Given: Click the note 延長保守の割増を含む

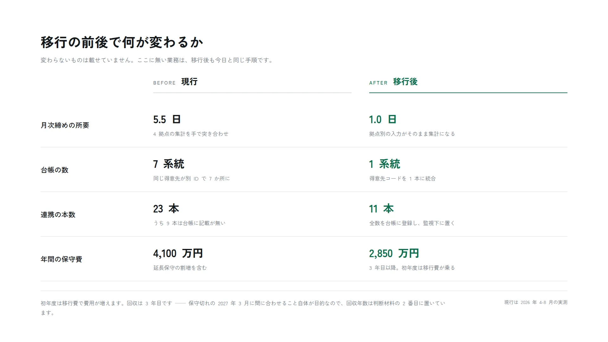Looking at the screenshot, I should [180, 268].
